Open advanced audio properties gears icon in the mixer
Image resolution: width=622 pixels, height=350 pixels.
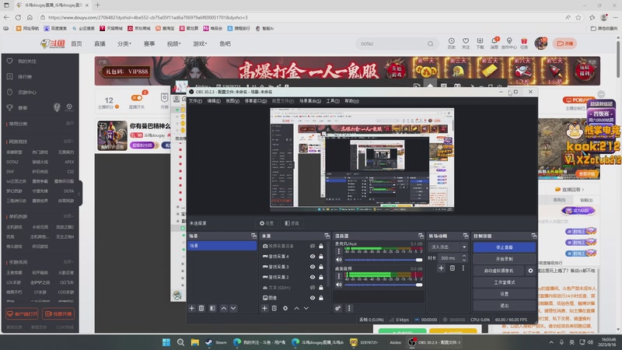pyautogui.click(x=338, y=308)
